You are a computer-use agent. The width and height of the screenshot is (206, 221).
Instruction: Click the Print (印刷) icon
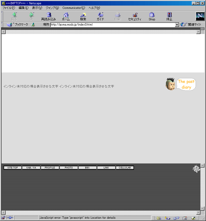coord(117,16)
